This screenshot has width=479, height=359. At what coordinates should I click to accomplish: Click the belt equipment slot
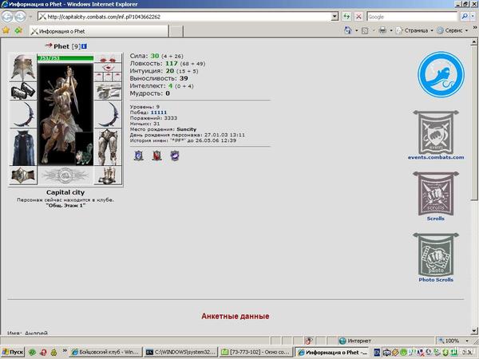(23, 176)
